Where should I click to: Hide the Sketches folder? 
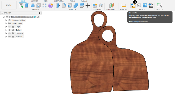pyautogui.click(x=9, y=36)
